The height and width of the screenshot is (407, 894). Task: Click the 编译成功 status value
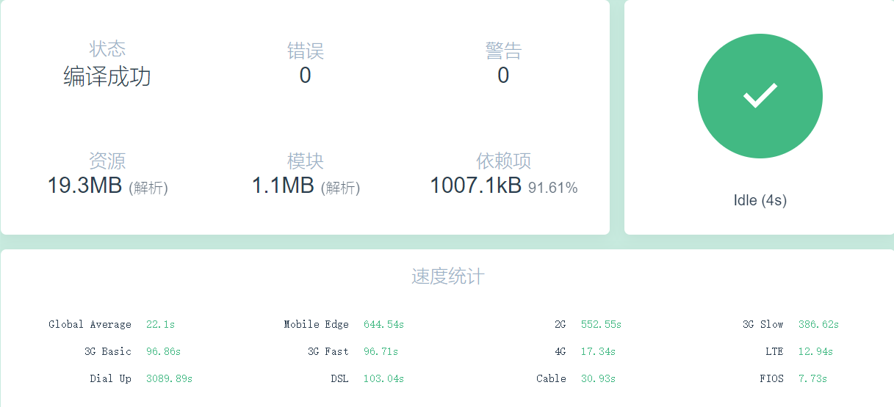(x=107, y=76)
